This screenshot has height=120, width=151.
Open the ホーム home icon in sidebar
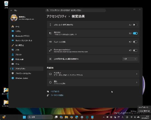(x=13, y=26)
